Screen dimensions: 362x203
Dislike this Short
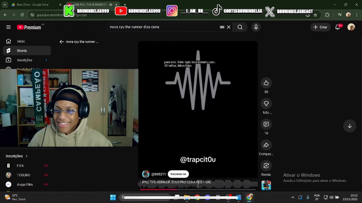click(266, 103)
